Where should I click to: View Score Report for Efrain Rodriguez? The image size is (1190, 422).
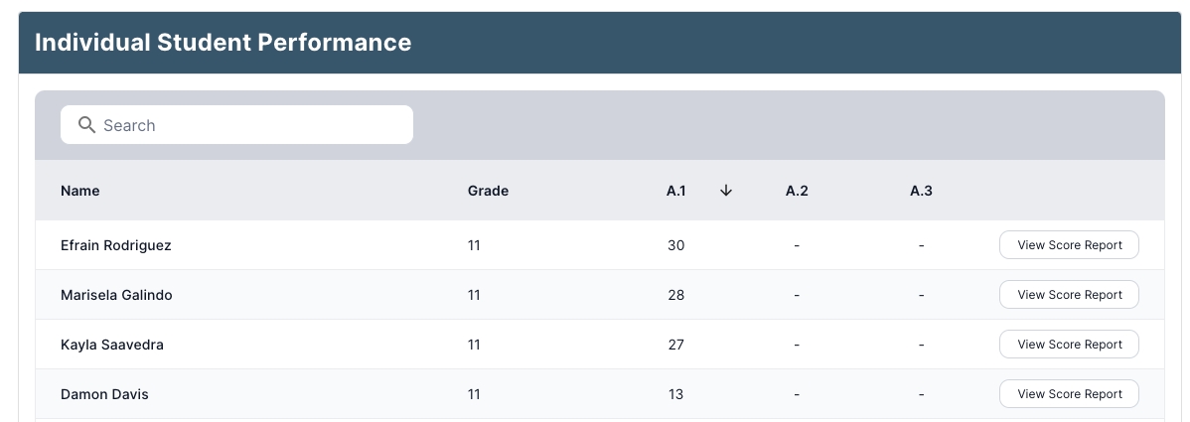point(1069,245)
